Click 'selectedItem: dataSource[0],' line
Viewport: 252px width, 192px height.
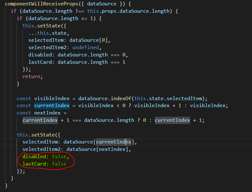click(x=69, y=40)
